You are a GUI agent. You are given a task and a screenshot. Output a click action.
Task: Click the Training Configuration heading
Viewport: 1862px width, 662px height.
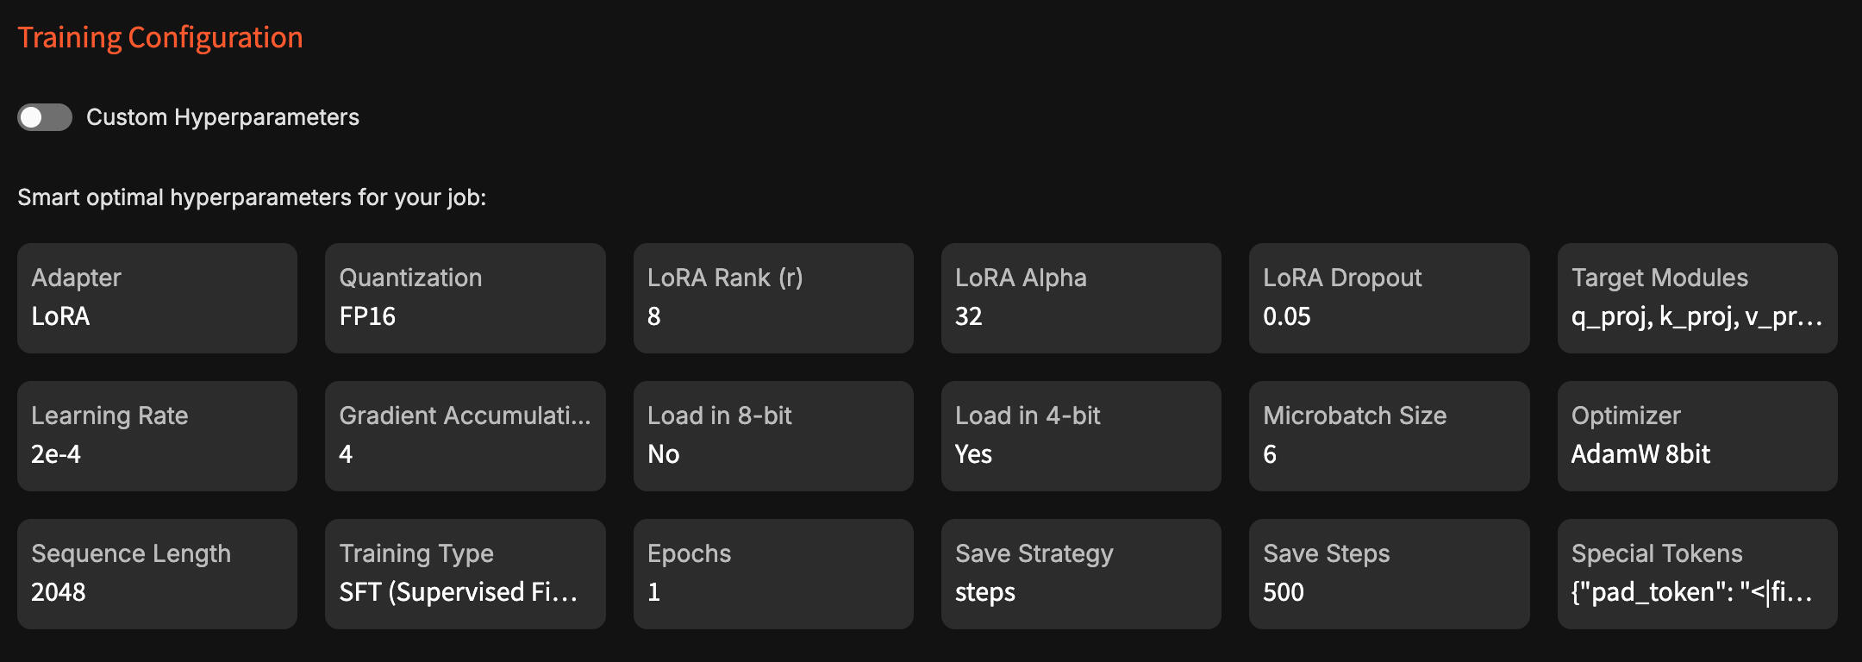tap(160, 38)
